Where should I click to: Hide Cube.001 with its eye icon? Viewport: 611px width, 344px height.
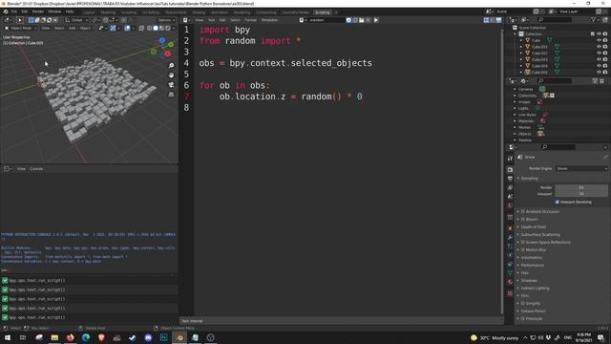coord(599,47)
